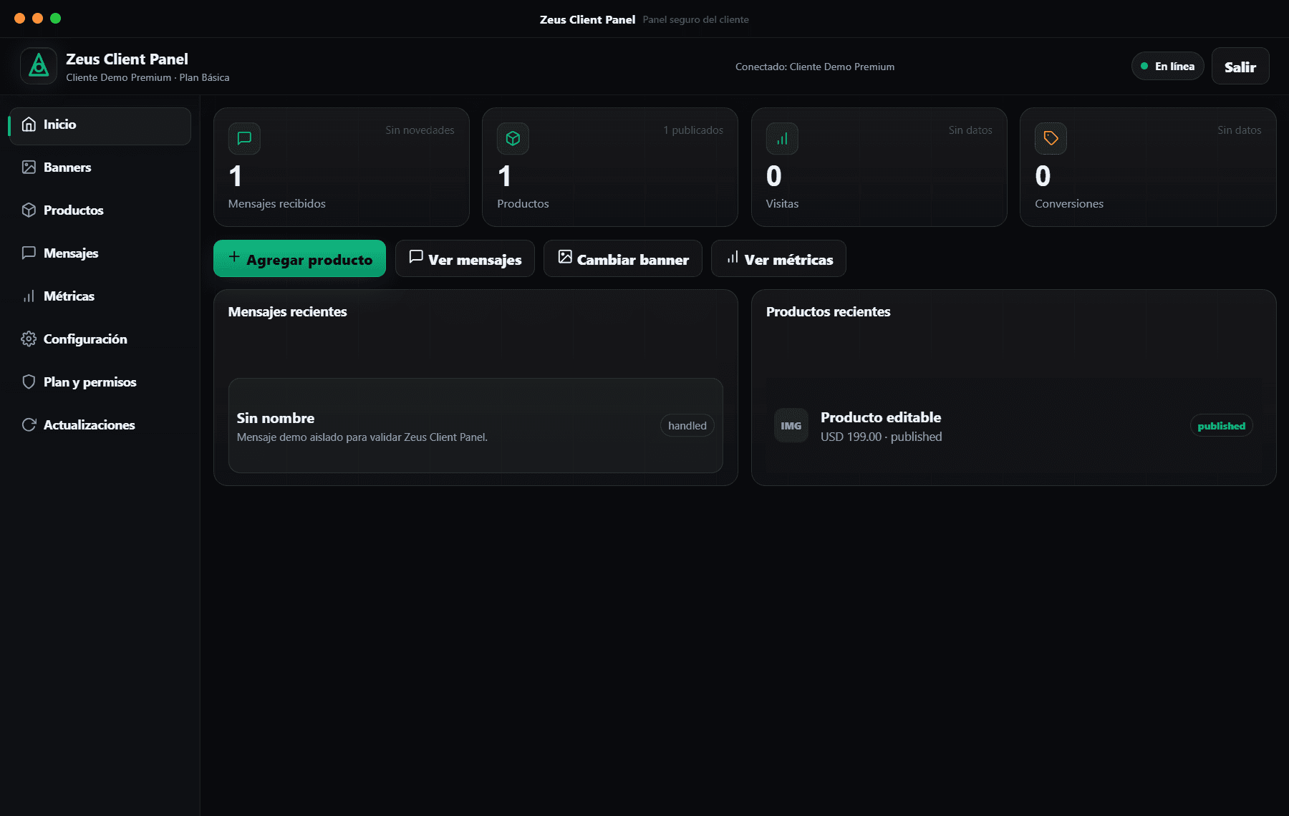Click the red close window button
Viewport: 1289px width, 816px height.
tap(19, 19)
